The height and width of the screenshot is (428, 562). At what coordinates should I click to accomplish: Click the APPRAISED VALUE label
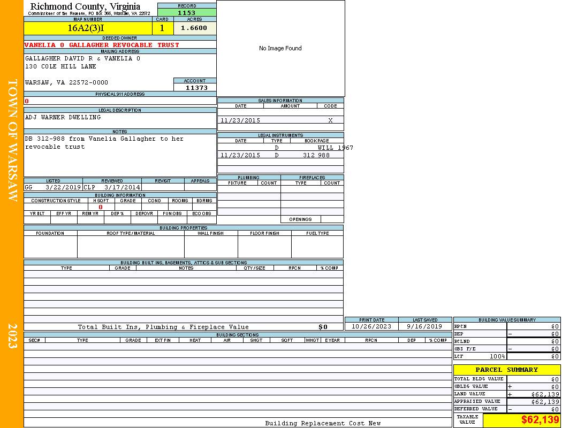[477, 402]
